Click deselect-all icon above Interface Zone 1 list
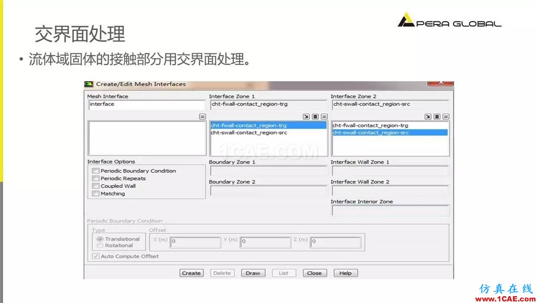Image resolution: width=538 pixels, height=303 pixels. (324, 117)
